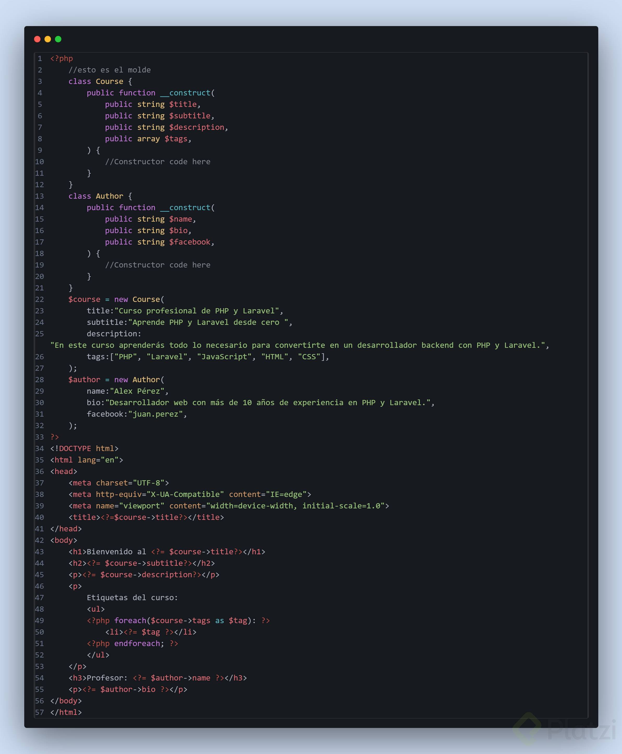Click the foreach statement on line 49

[x=178, y=620]
